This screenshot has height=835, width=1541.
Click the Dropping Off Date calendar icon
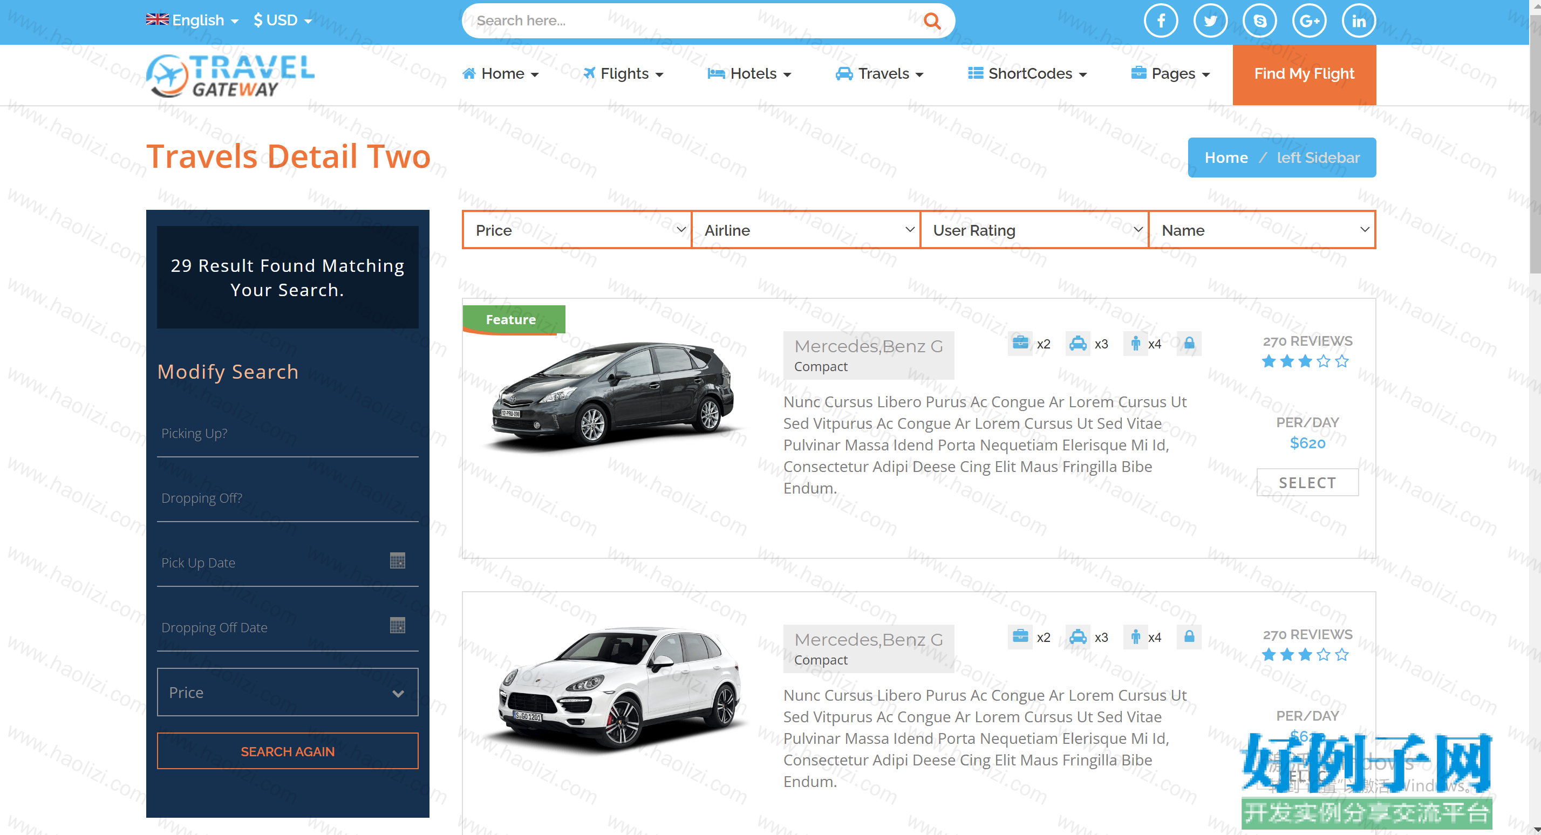[397, 626]
